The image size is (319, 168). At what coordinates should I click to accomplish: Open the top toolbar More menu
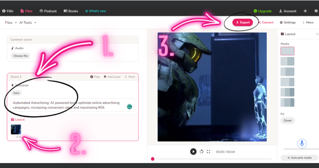click(308, 22)
